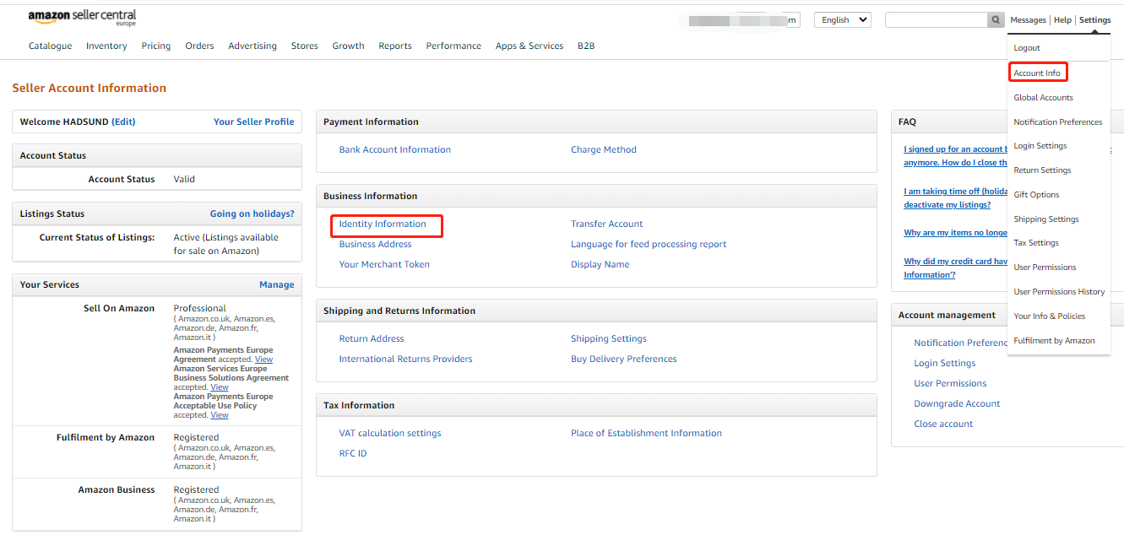Open Tax Settings in the dropdown menu
The image size is (1124, 535).
click(1036, 243)
